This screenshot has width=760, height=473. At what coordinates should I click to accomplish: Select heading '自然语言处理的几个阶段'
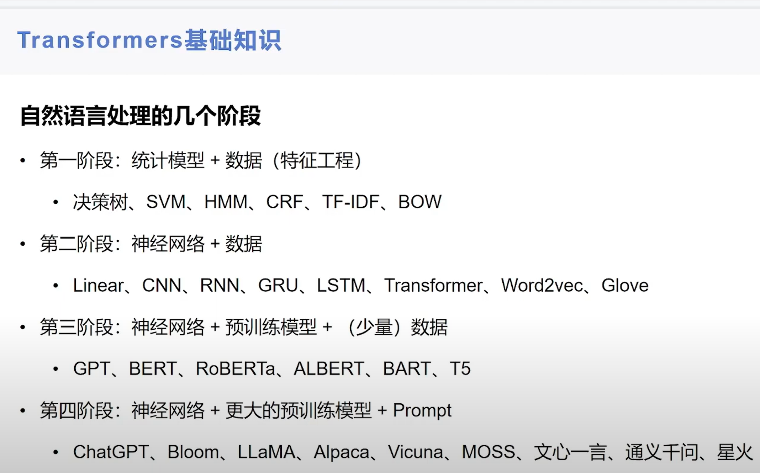[x=141, y=116]
